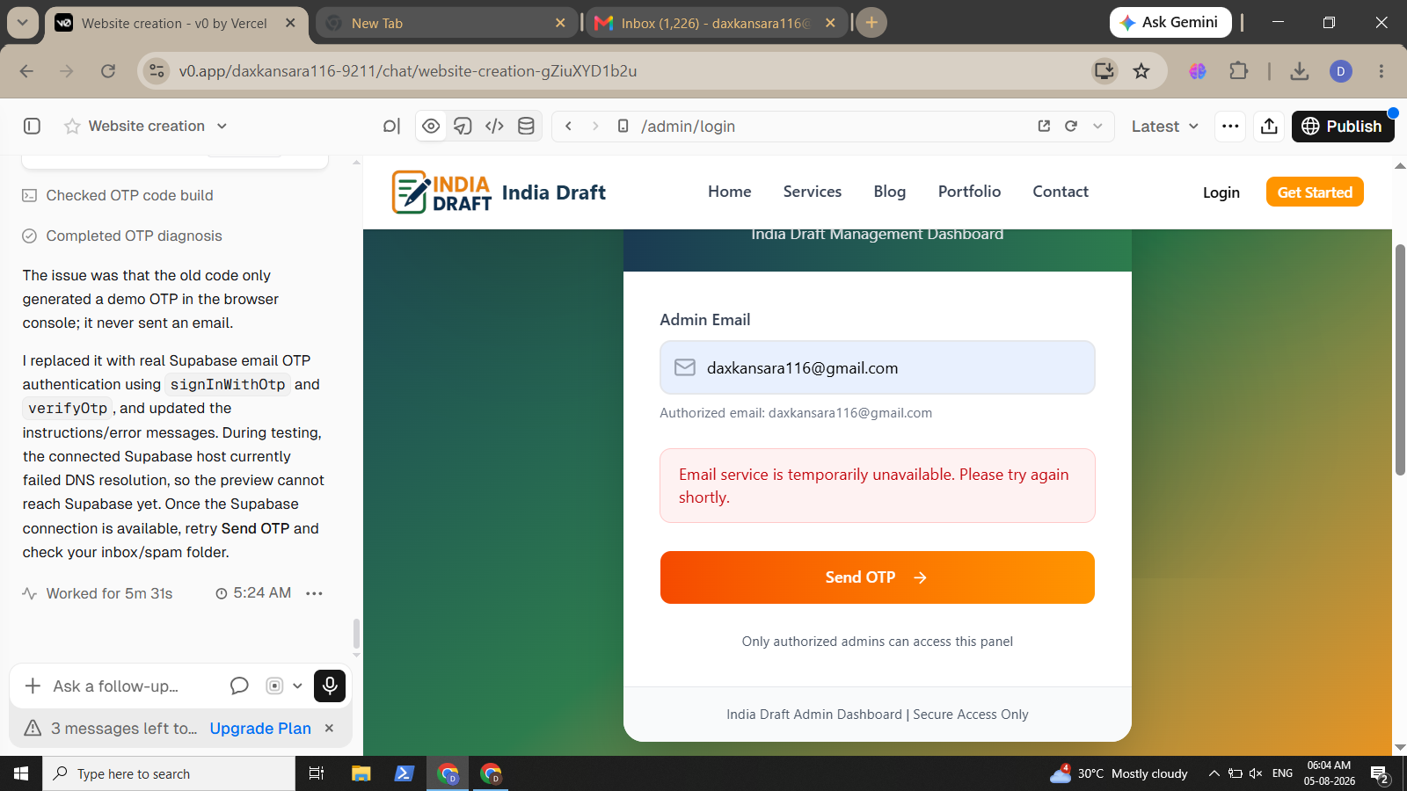Start voice input with microphone button
Screen dimensions: 1407x791
[330, 686]
